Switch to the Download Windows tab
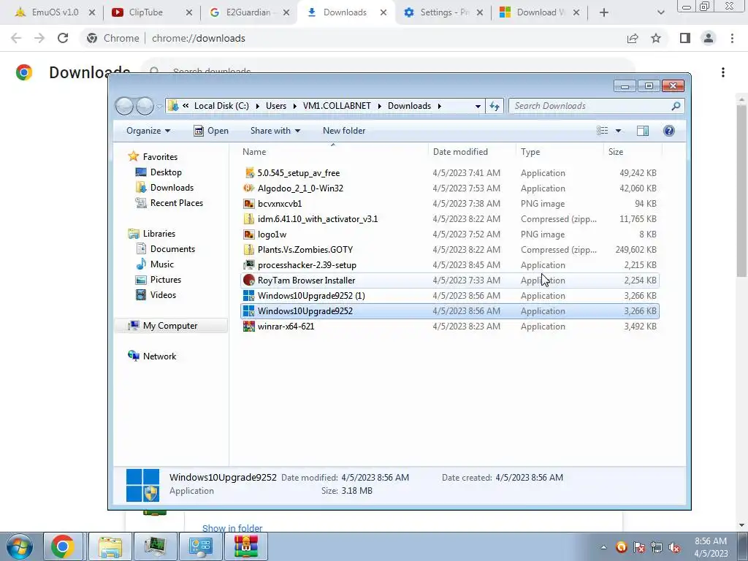Viewport: 748px width, 561px height. 539,12
